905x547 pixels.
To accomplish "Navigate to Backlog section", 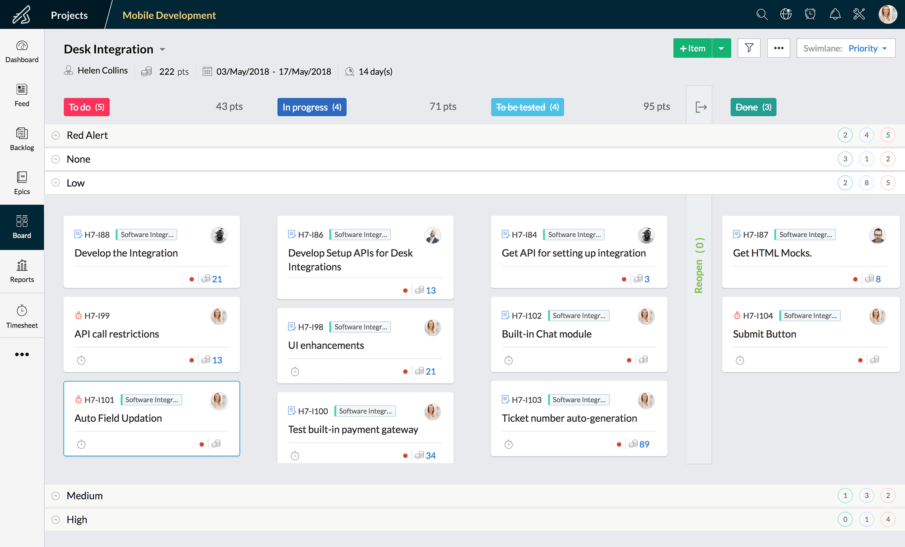I will [x=21, y=138].
